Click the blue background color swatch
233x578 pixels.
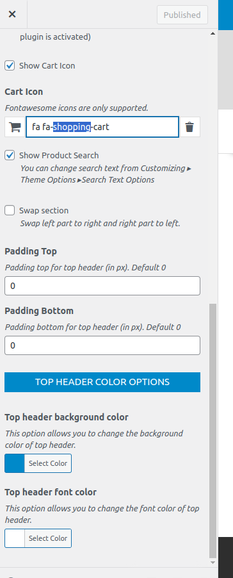pos(15,463)
